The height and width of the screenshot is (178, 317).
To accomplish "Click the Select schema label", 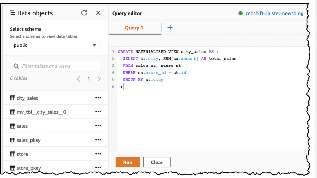I will [26, 29].
